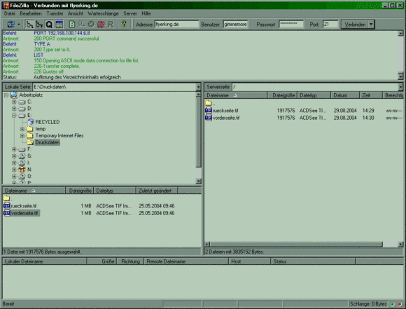Open the Transfer menu
This screenshot has width=406, height=309.
55,13
